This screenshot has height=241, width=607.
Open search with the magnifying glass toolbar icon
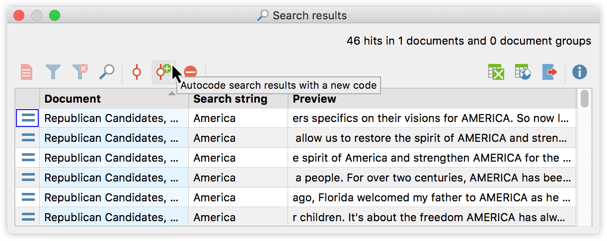pyautogui.click(x=106, y=72)
